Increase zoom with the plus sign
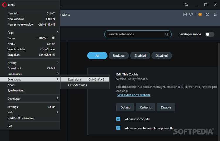The width and height of the screenshot is (220, 141). (48, 38)
